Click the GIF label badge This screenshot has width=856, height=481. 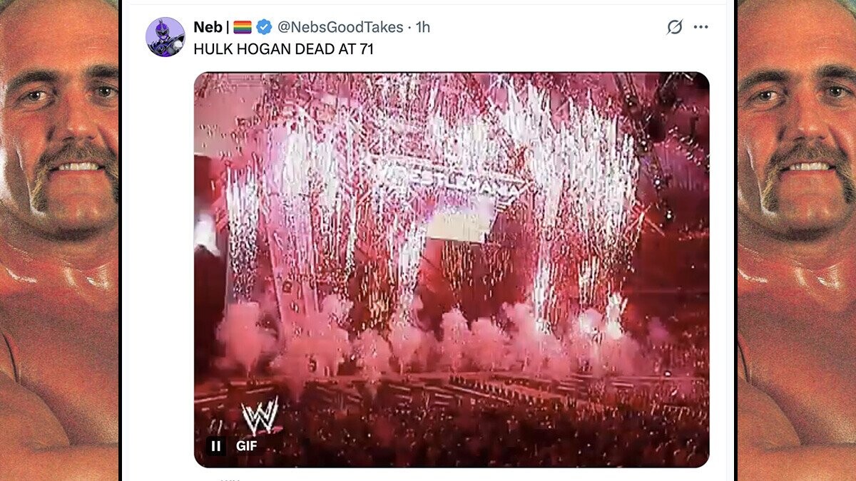pos(247,446)
